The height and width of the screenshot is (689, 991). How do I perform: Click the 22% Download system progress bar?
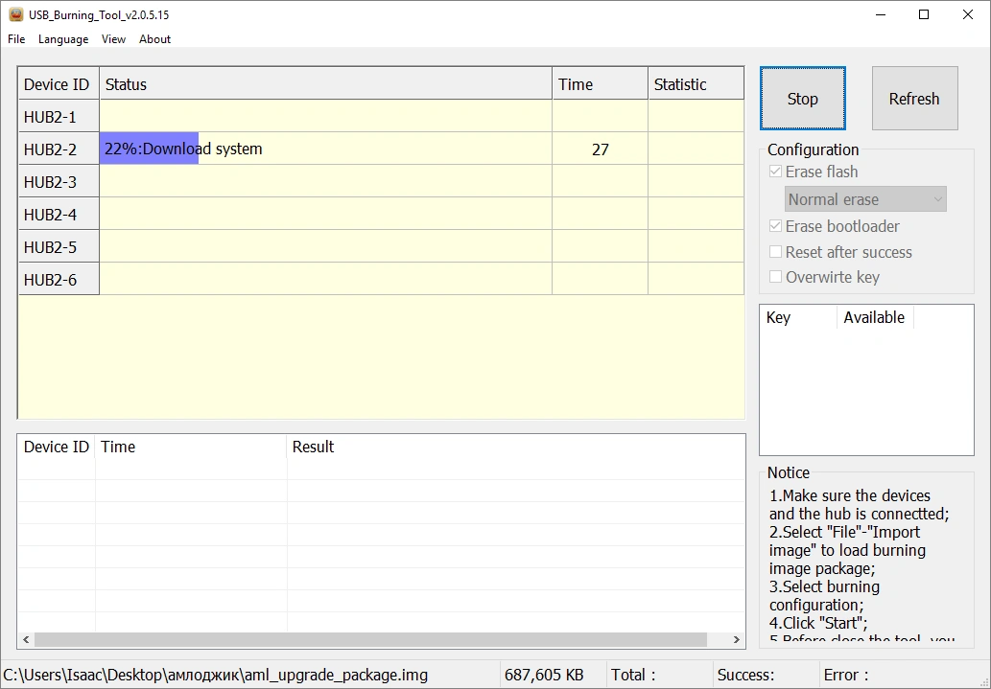pos(149,149)
